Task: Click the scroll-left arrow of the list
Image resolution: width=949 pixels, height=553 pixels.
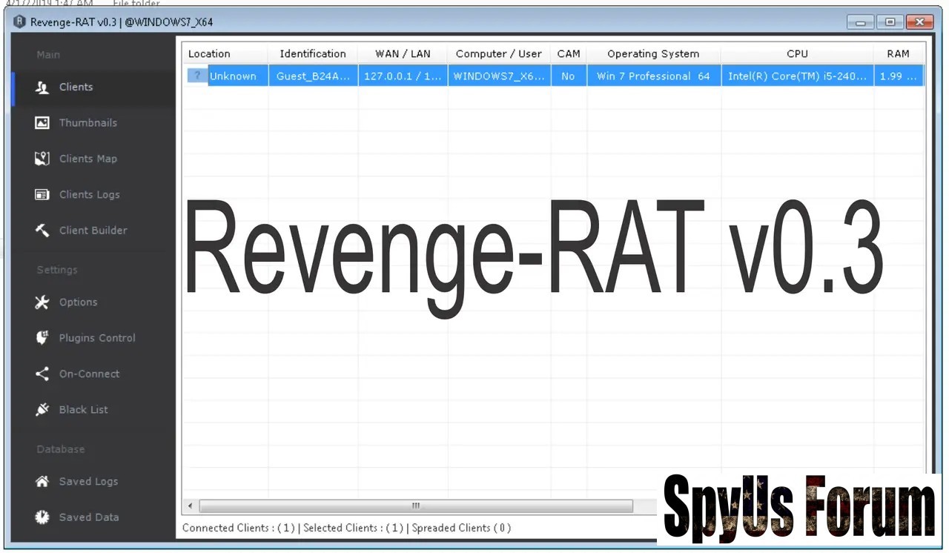Action: (x=191, y=506)
